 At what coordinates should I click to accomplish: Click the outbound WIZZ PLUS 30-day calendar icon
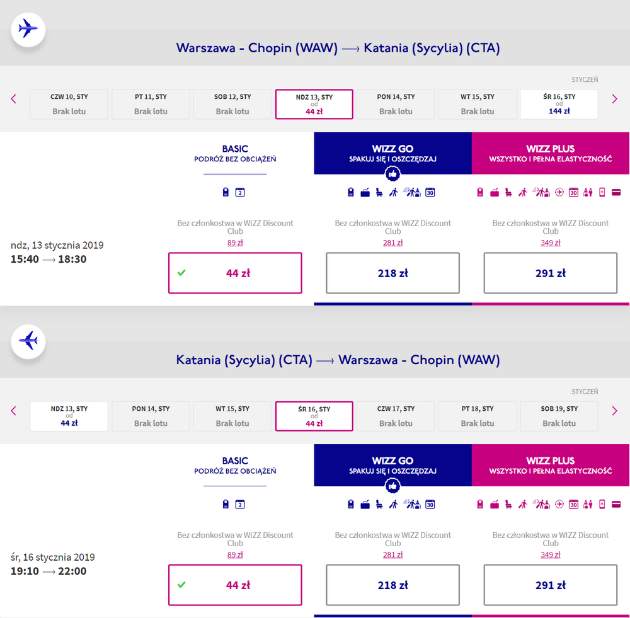[x=573, y=193]
